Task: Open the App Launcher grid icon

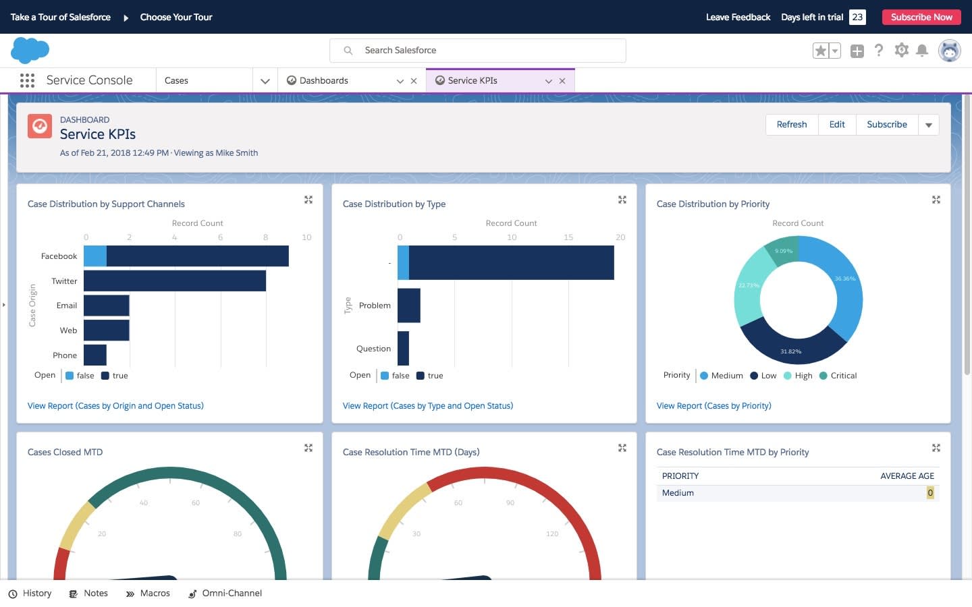Action: pos(27,80)
